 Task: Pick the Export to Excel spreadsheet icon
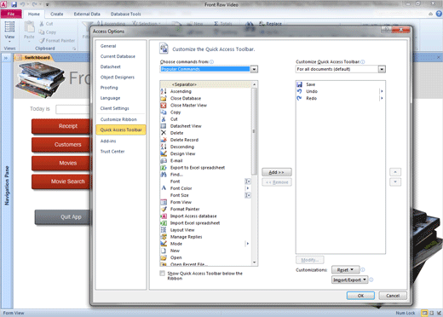click(x=164, y=168)
